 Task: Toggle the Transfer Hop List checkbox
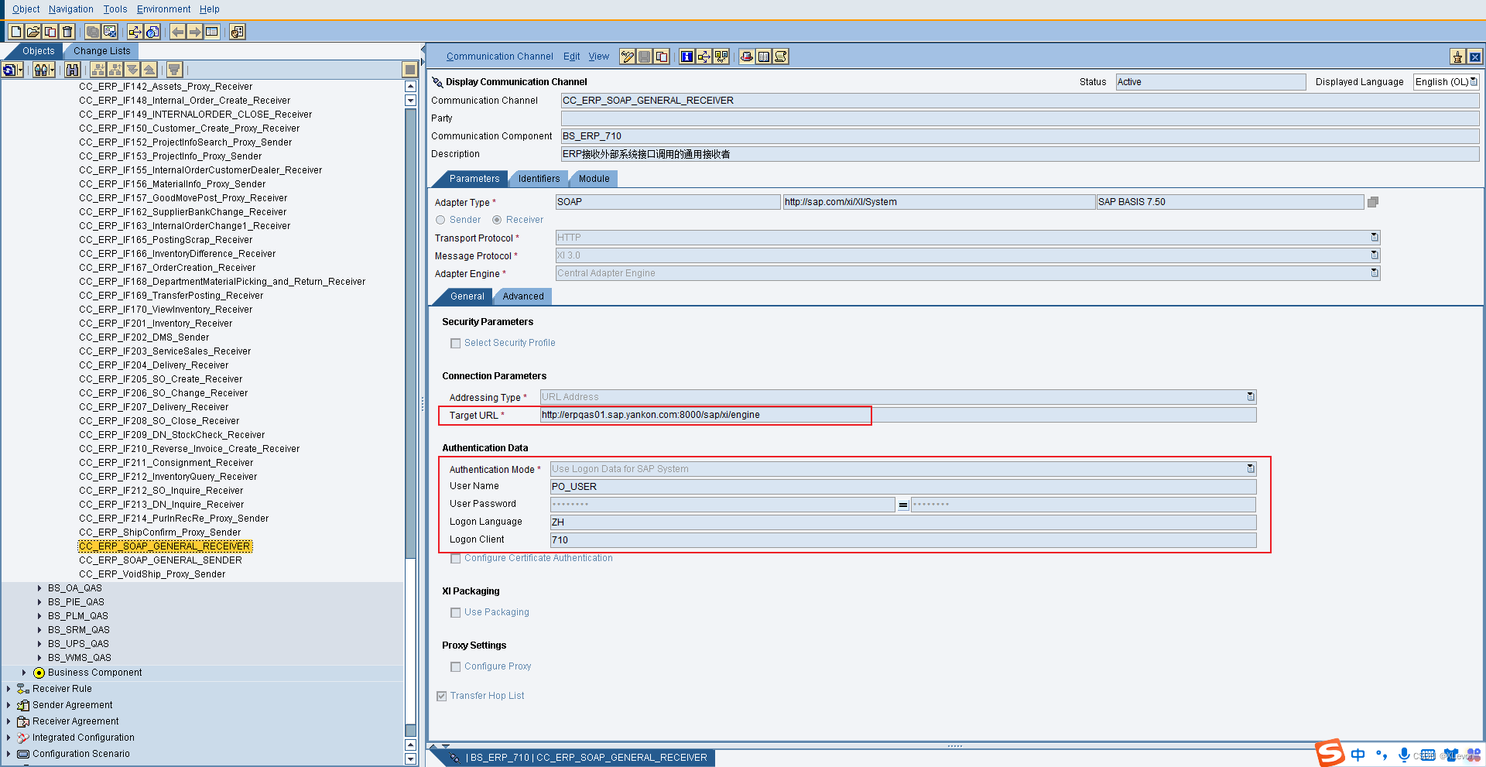[442, 696]
